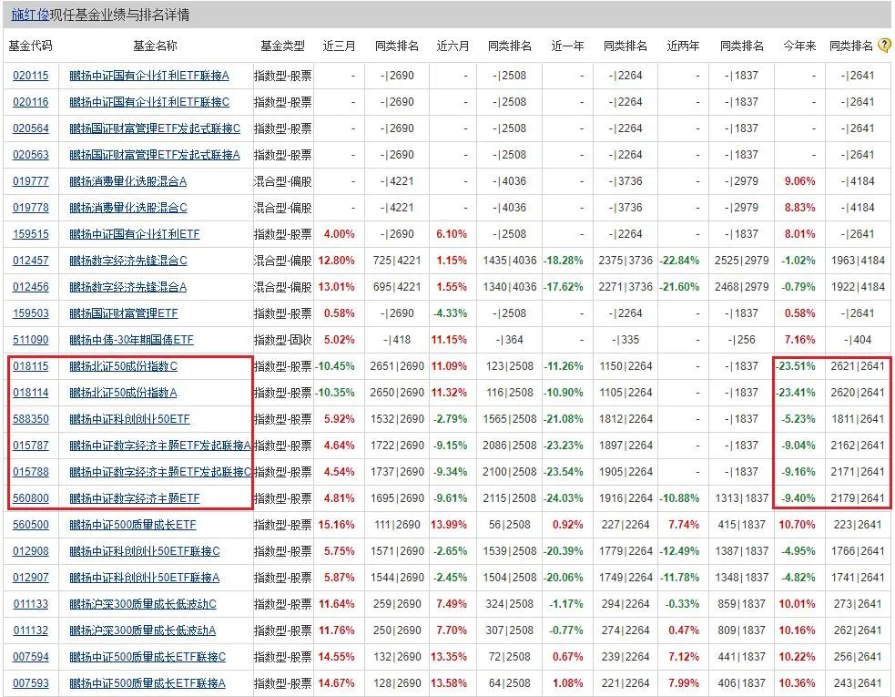The image size is (895, 697).
Task: Click fund name 鹏扬国证财富管理ETF
Action: point(124,313)
